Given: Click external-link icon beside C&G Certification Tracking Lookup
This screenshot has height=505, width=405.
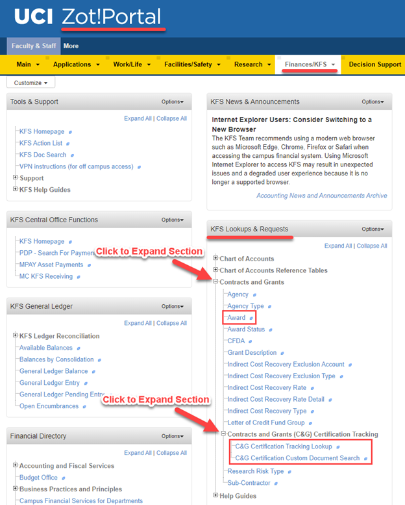Looking at the screenshot, I should pyautogui.click(x=337, y=447).
